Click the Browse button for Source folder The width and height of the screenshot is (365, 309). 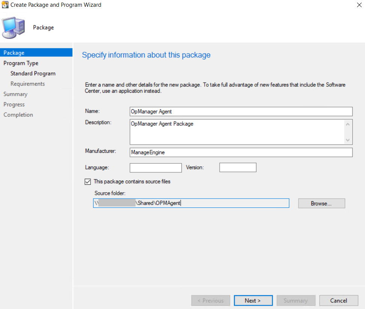(x=321, y=203)
